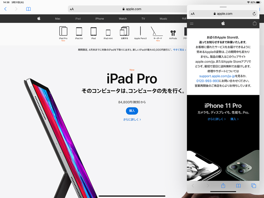
Task: Click the iPad Pro product image
Action: pyautogui.click(x=60, y=138)
